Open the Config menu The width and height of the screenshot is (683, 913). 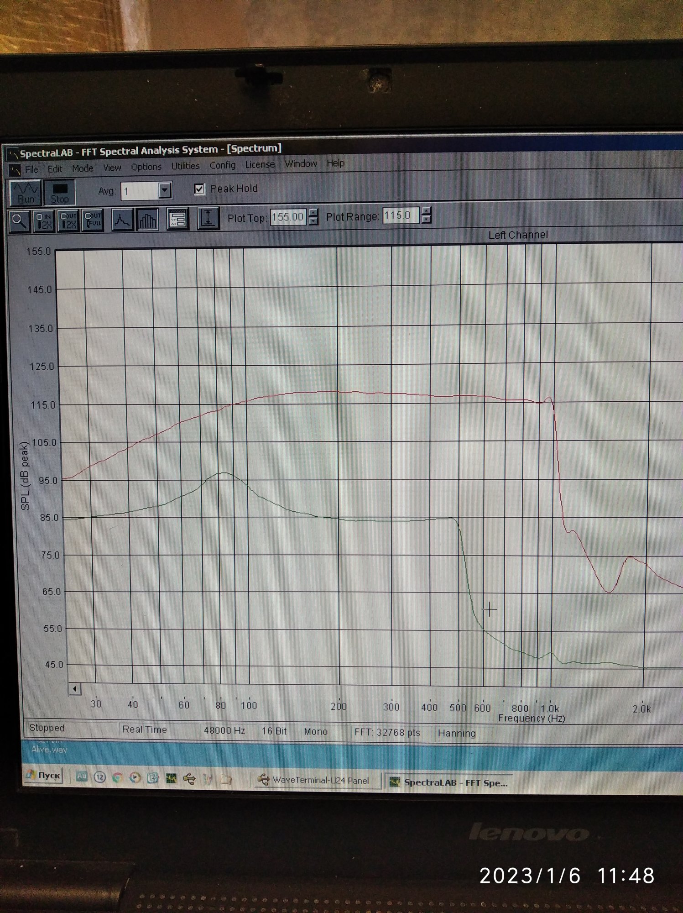click(222, 165)
